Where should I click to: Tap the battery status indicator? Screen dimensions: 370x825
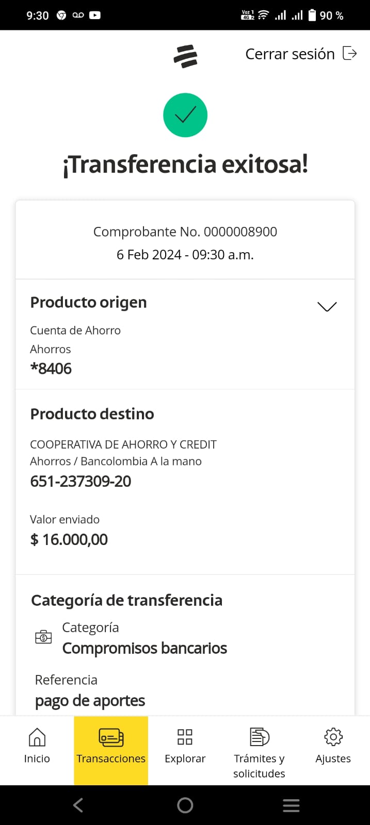312,15
